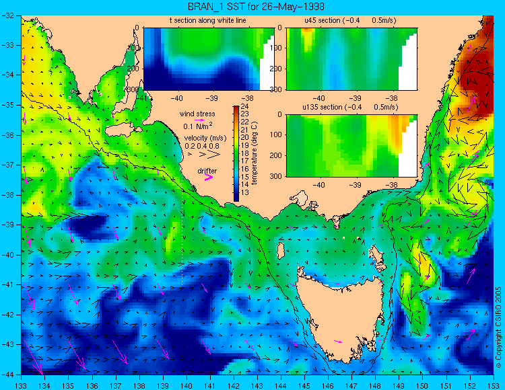Click the -38 latitude axis label on the main map
The image size is (505, 390).
point(8,195)
